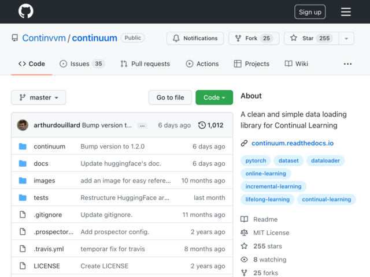The height and width of the screenshot is (277, 370).
Task: Open 'Update huggingface's doc.' commit message
Action: (x=121, y=163)
